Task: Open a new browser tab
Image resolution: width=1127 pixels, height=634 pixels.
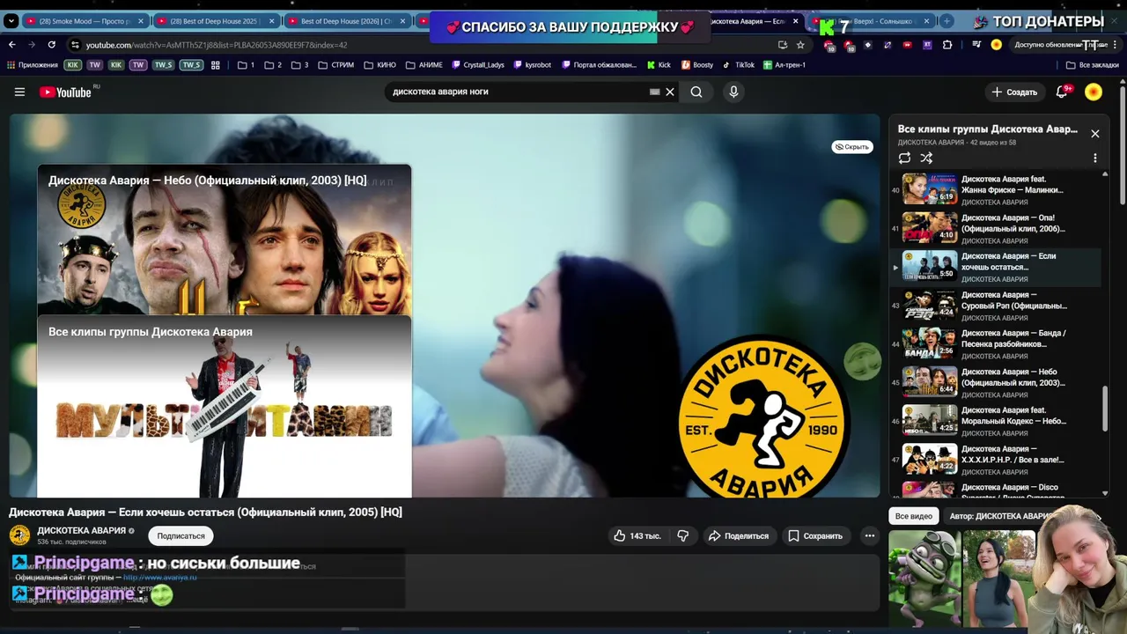Action: (x=947, y=21)
